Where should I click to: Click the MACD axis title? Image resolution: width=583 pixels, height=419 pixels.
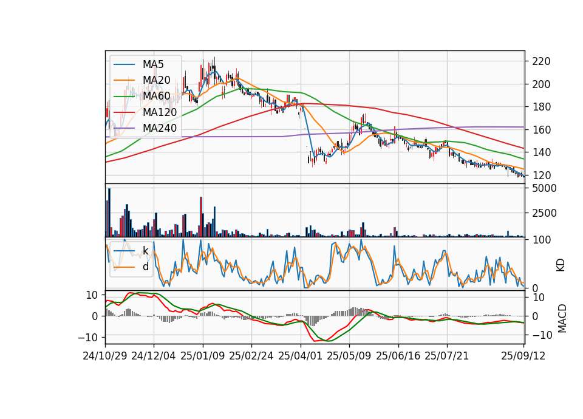click(562, 319)
